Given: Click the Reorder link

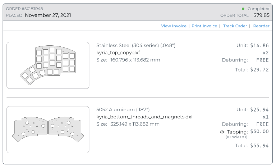Looking at the screenshot, I should pos(261,26).
